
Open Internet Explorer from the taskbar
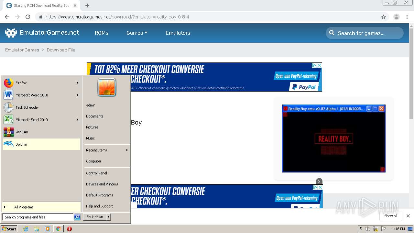[x=26, y=229]
